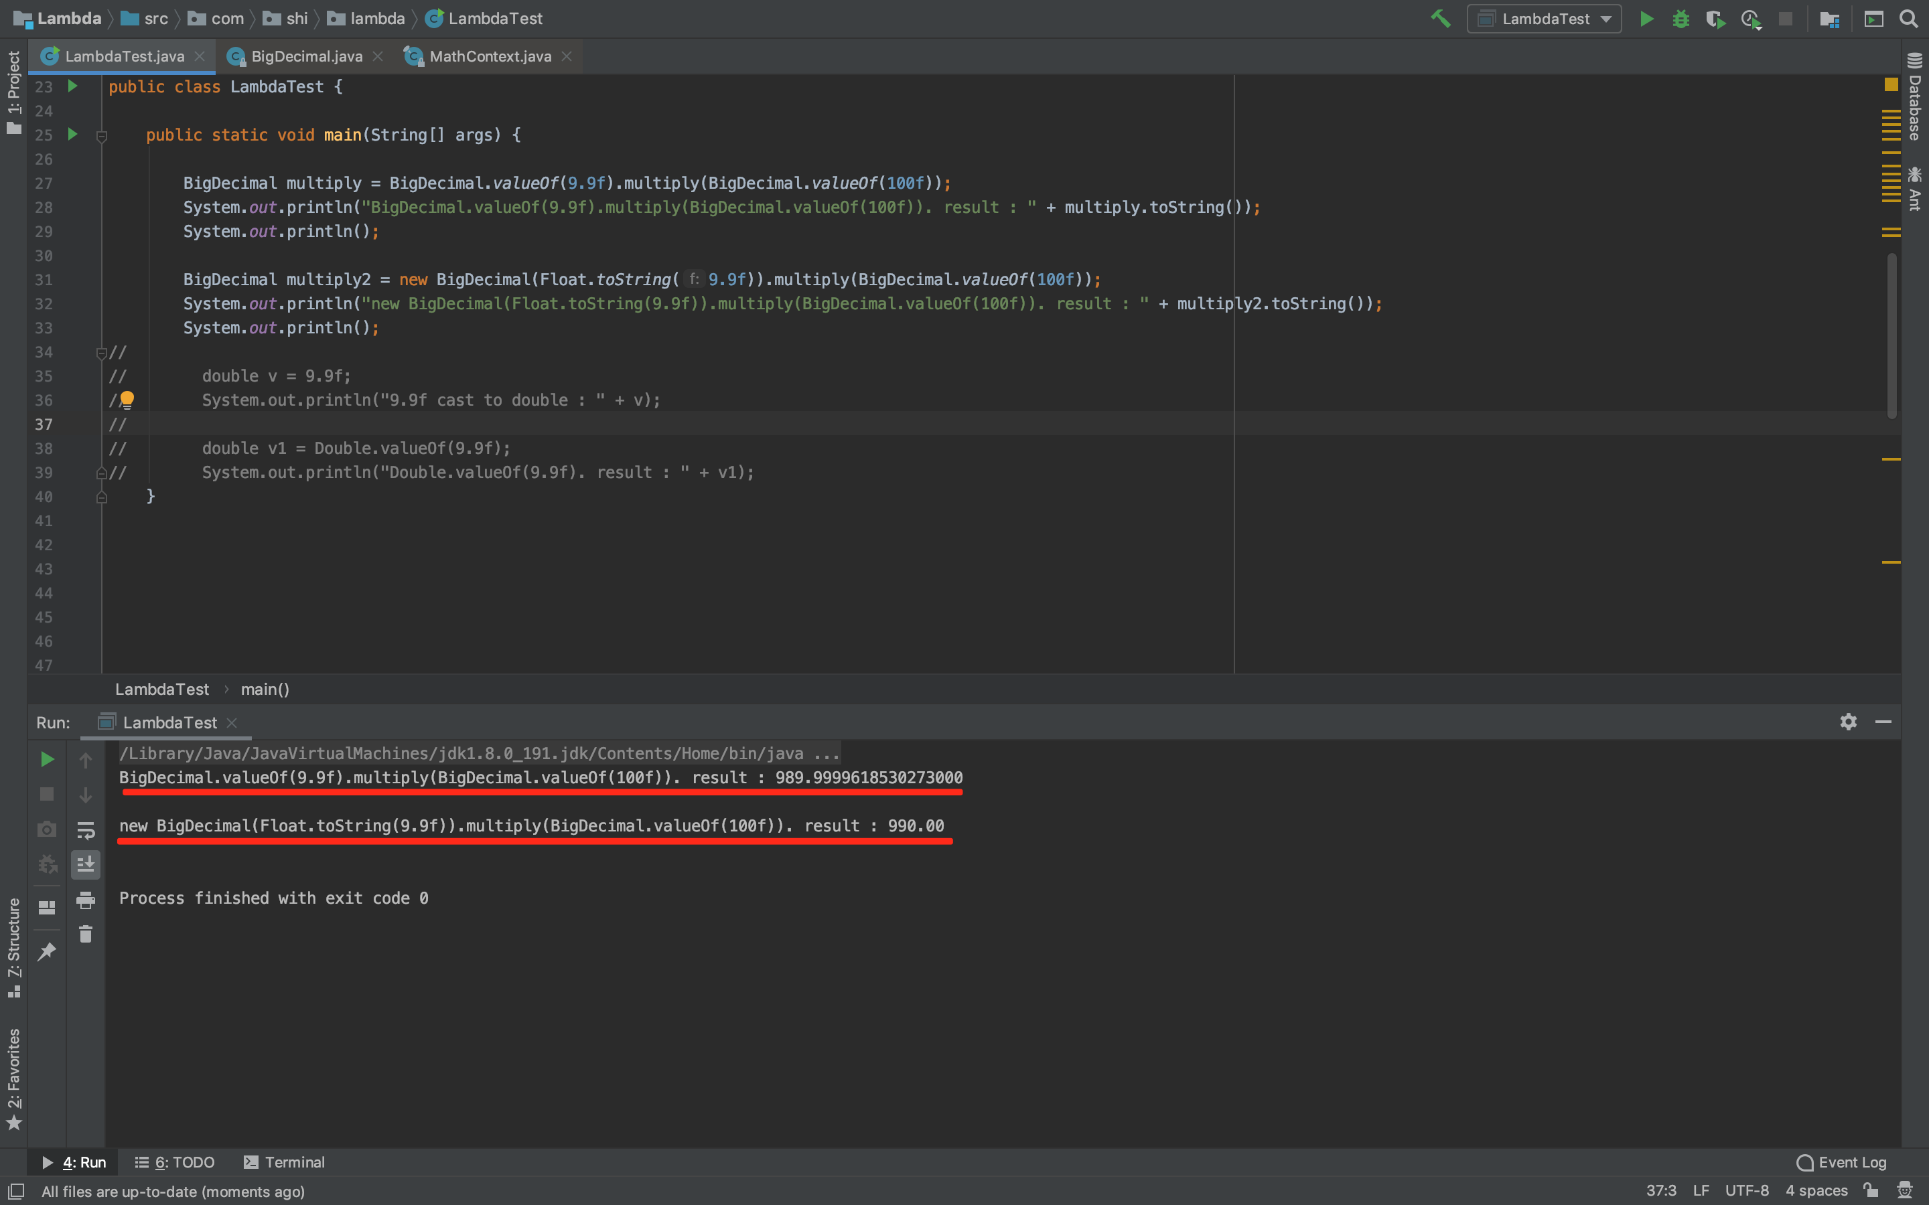The width and height of the screenshot is (1929, 1205).
Task: Click the Run gutter arrow beside main method
Action: (72, 135)
